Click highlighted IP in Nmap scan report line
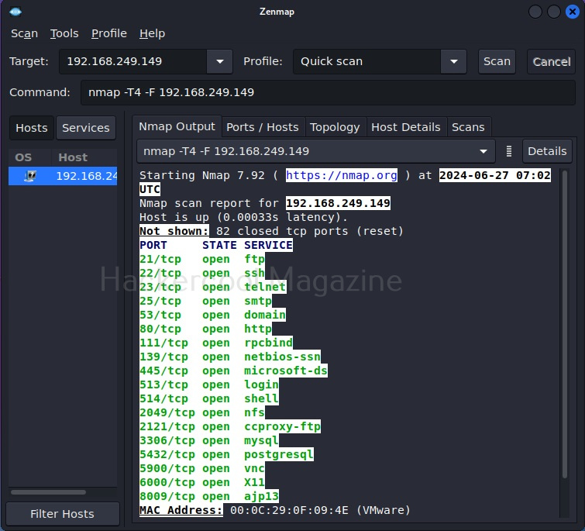Viewport: 585px width, 531px height. 338,203
